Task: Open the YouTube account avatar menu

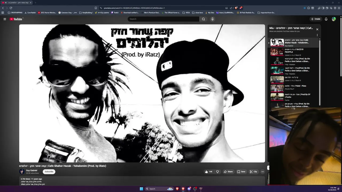Action: click(x=334, y=19)
